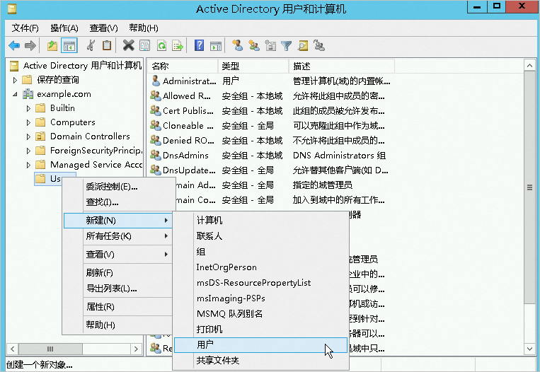Screen dimensions: 540x372
Task: Choose MSMQ 队列别名 from the submenu
Action: pyautogui.click(x=260, y=314)
